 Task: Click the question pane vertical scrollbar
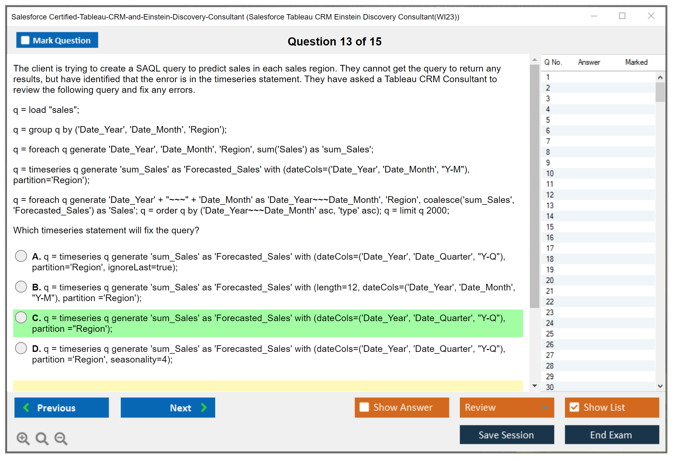[534, 186]
